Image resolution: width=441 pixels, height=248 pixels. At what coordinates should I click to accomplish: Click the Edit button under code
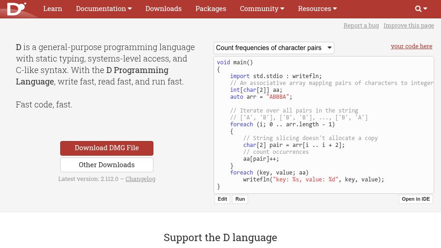222,199
